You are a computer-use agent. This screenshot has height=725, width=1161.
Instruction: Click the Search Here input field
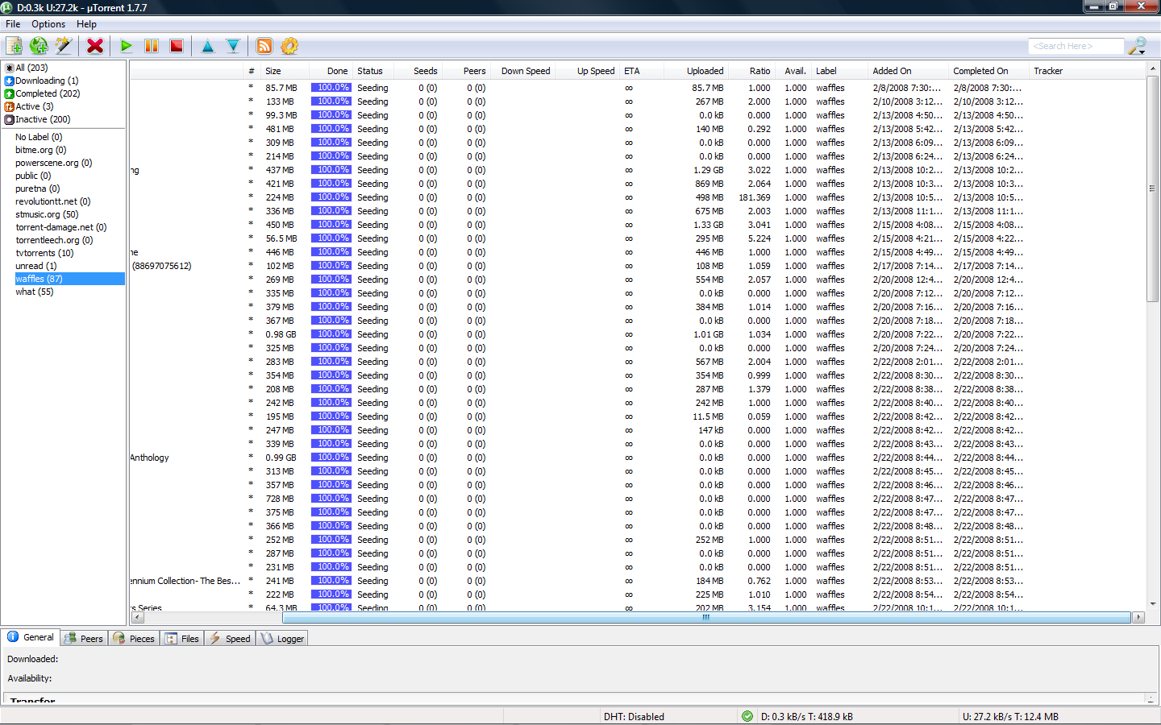tap(1076, 46)
